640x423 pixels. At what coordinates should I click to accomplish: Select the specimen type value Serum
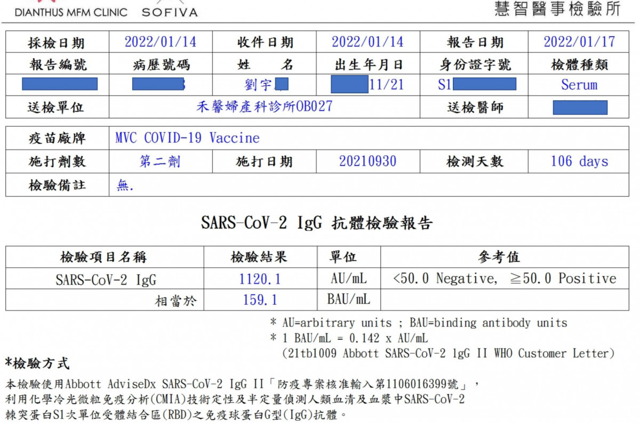click(579, 85)
